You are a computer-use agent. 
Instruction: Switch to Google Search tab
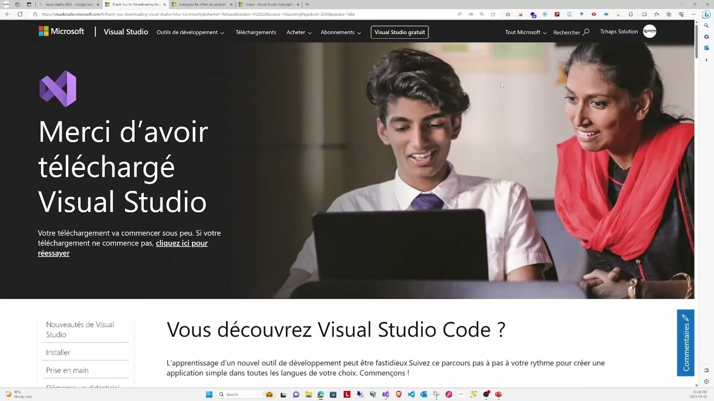point(69,4)
